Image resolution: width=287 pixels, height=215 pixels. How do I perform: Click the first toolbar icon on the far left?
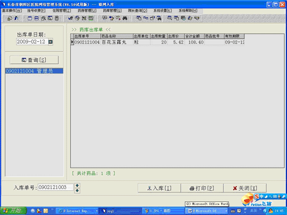[9, 18]
